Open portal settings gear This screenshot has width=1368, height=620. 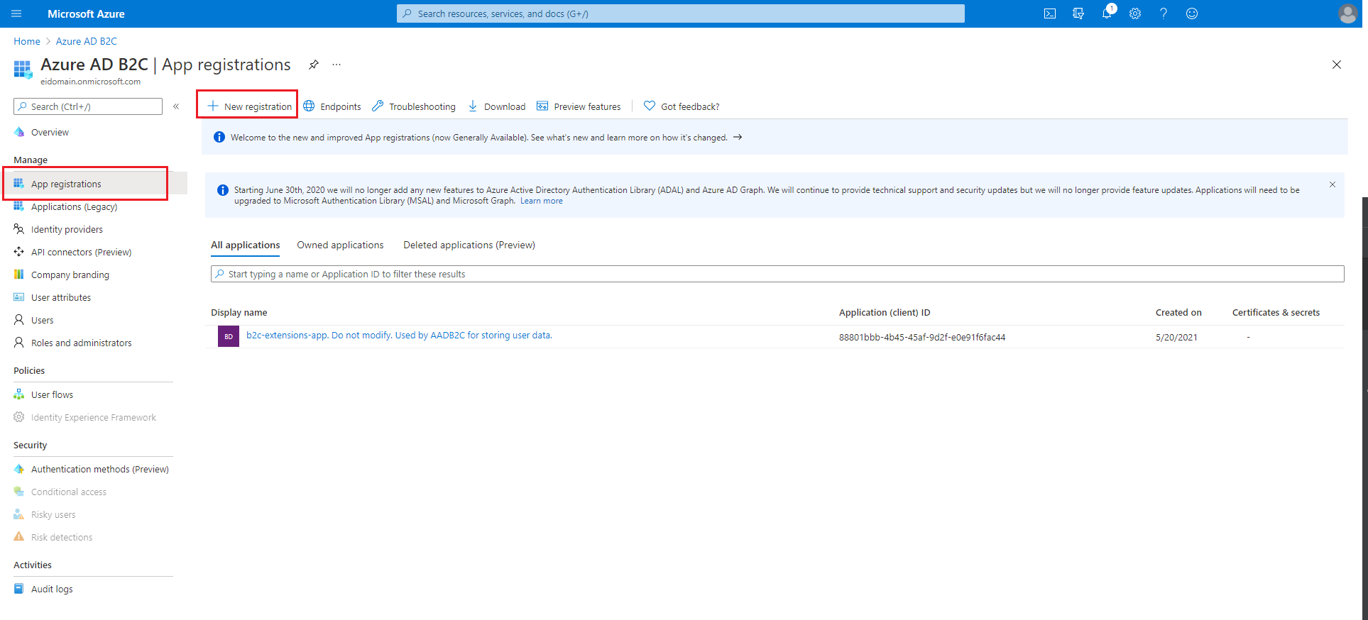point(1135,13)
